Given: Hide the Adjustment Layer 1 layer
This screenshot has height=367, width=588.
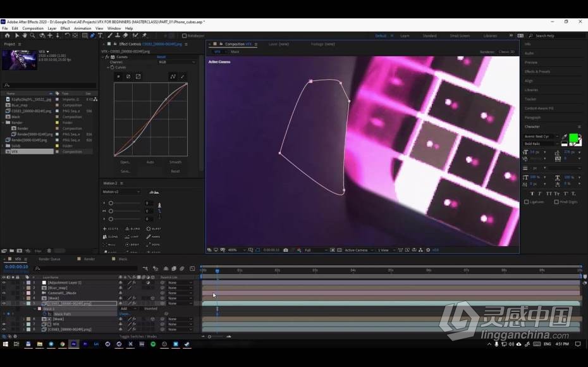Looking at the screenshot, I should coord(4,283).
